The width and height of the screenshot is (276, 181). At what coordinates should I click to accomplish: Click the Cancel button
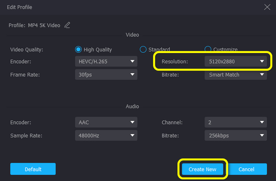tap(246, 169)
